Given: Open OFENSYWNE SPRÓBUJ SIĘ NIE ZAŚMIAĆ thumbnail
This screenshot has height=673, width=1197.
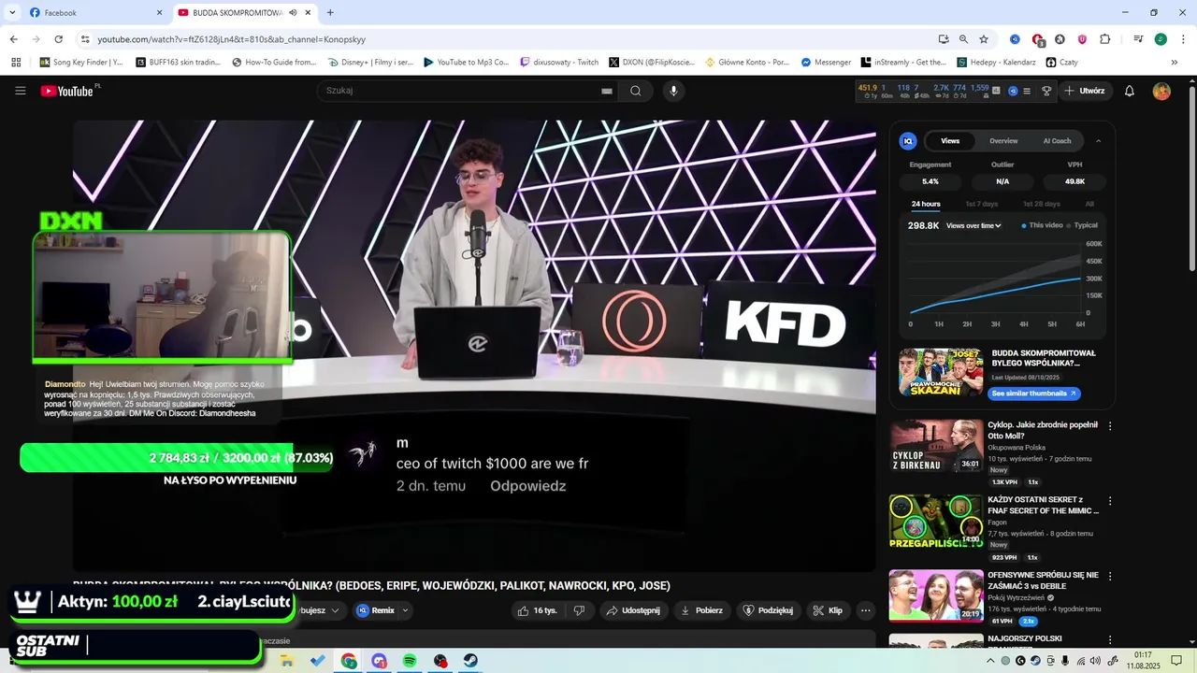Looking at the screenshot, I should [x=935, y=595].
